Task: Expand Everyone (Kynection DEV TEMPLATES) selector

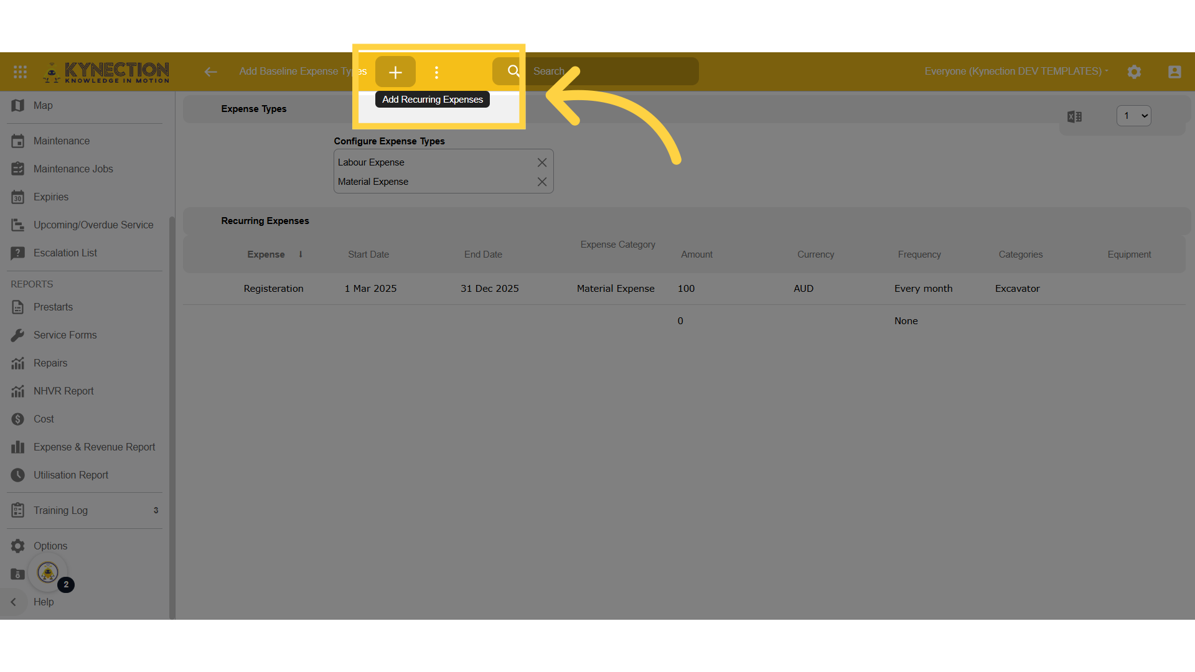Action: click(1016, 71)
